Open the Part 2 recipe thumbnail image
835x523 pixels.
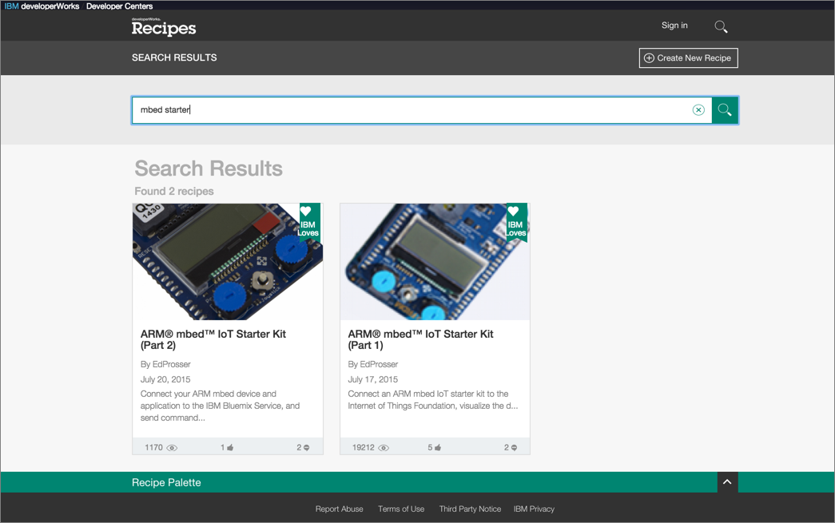(x=228, y=261)
